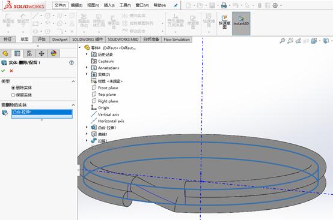Switch to the 分析准备 tab
The image size is (333, 220).
[151, 40]
